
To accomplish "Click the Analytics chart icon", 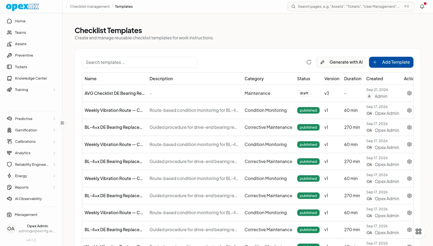I will click(x=9, y=153).
